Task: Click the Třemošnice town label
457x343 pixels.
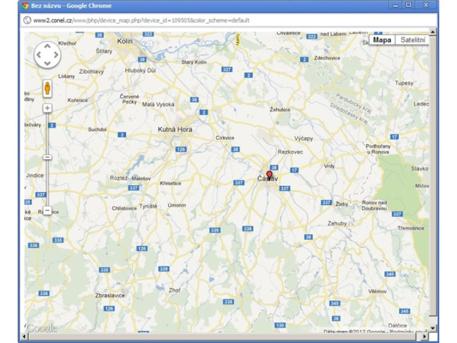Action: tap(411, 228)
